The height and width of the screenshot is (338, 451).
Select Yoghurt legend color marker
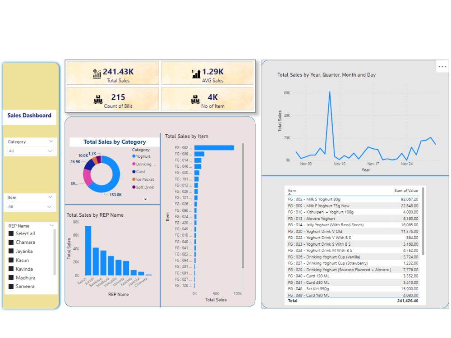(134, 156)
